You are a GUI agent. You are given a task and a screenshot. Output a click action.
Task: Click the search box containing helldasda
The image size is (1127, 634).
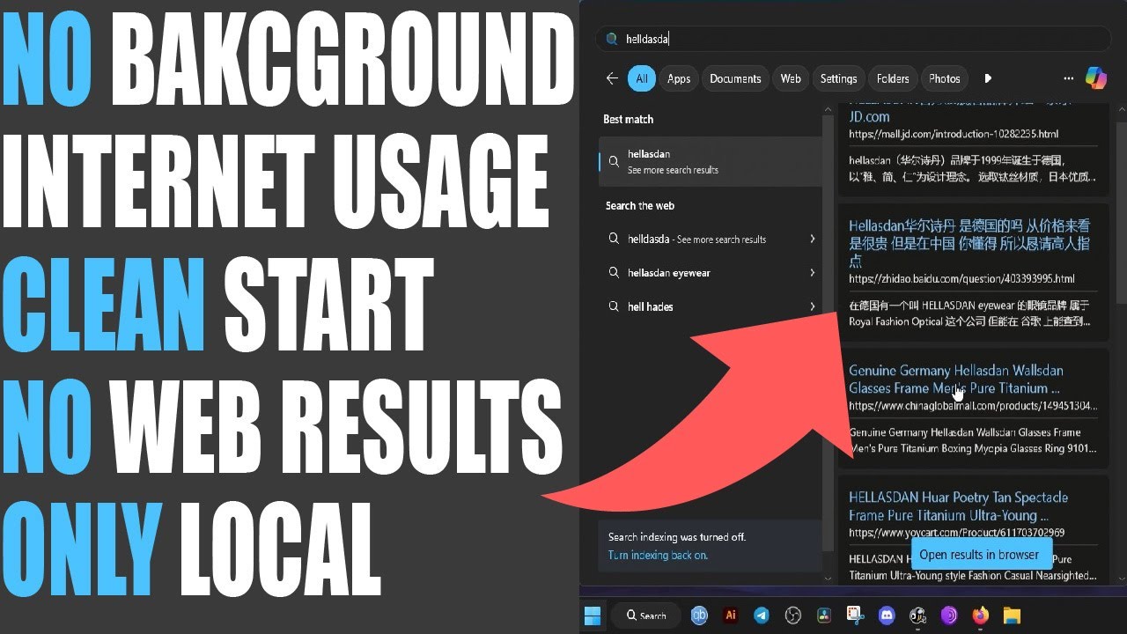[853, 39]
